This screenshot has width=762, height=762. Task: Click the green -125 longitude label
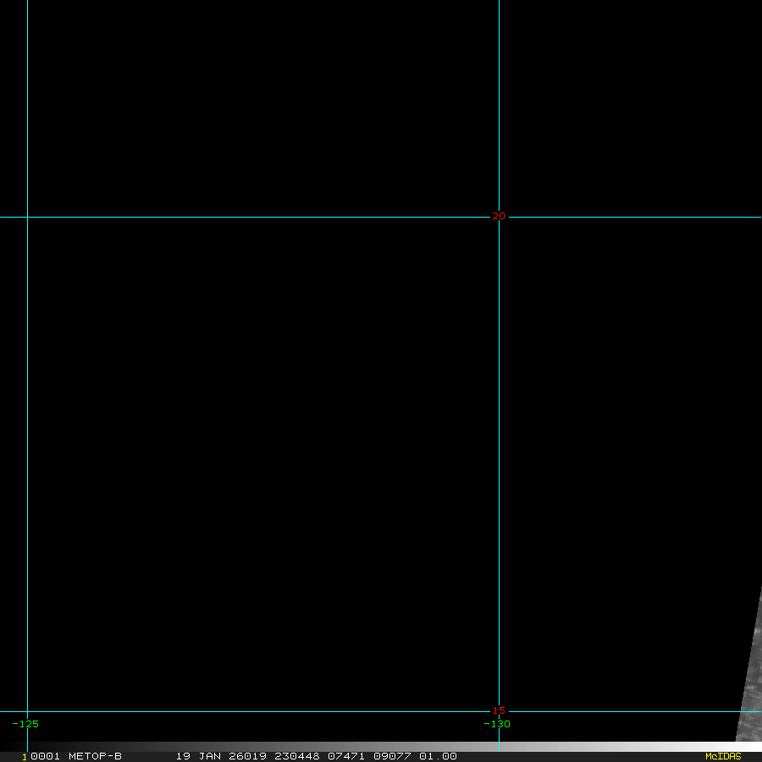click(x=25, y=724)
